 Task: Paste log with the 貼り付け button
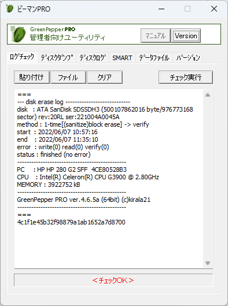coord(32,78)
